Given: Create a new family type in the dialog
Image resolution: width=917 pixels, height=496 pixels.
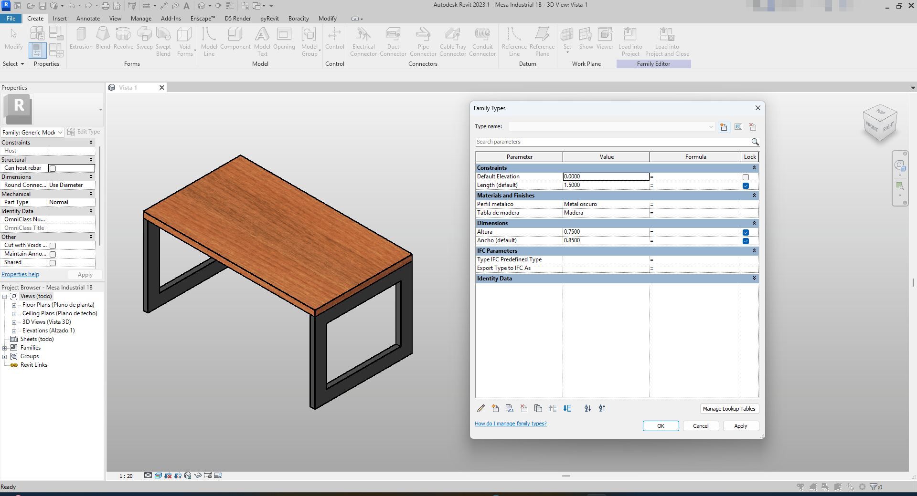Looking at the screenshot, I should [724, 127].
